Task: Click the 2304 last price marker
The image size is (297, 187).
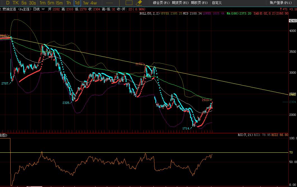Action: pyautogui.click(x=293, y=102)
